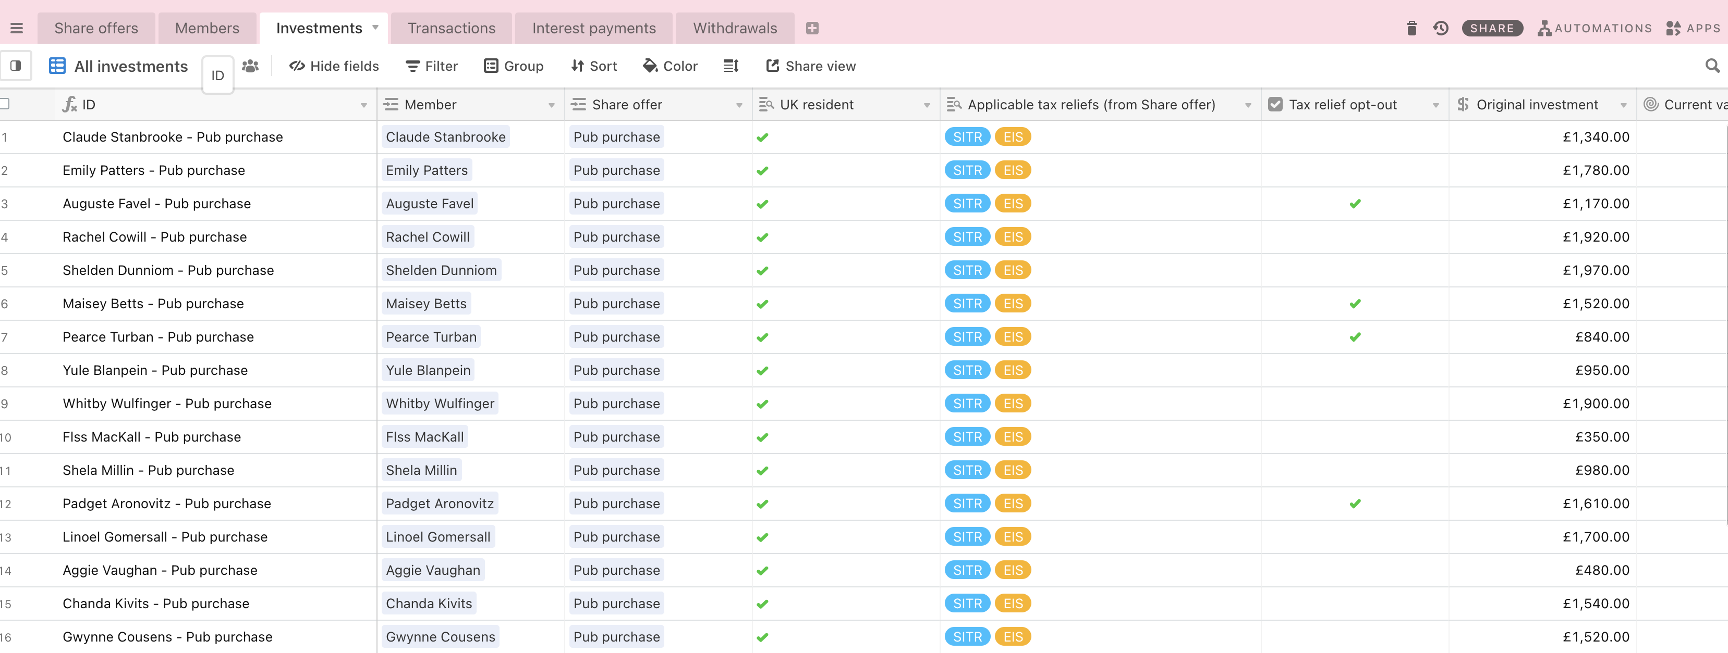Open the Share offer column menu
Viewport: 1728px width, 653px height.
[739, 105]
